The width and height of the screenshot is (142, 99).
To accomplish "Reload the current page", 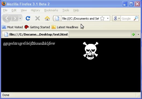I will [28, 18].
